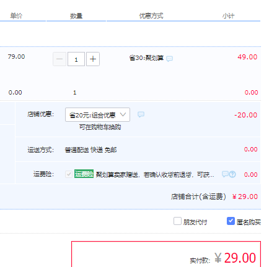This screenshot has height=267, width=264.
Task: Increase quantity with the plus button
Action: 93,59
